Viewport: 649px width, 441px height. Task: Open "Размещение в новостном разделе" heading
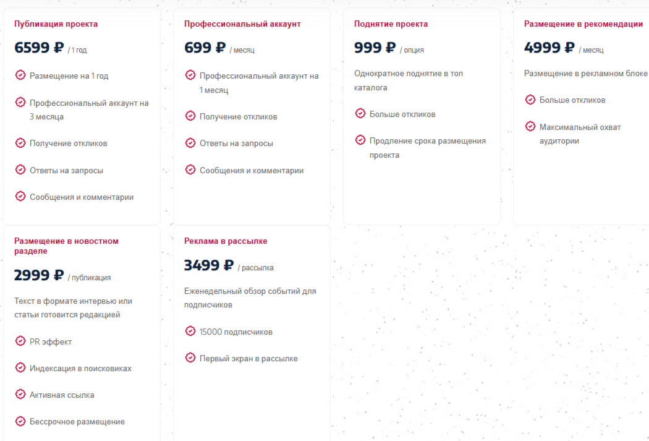tap(66, 246)
